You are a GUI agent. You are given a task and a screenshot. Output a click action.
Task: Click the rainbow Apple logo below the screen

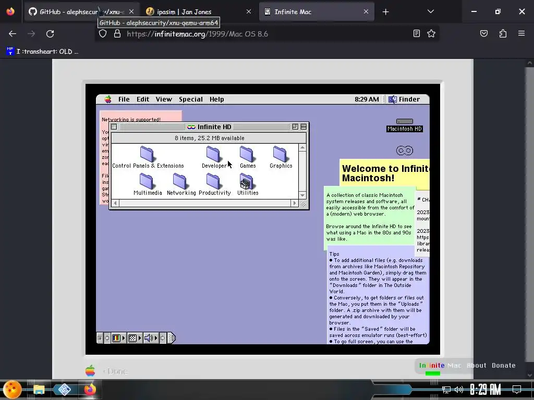pos(90,371)
